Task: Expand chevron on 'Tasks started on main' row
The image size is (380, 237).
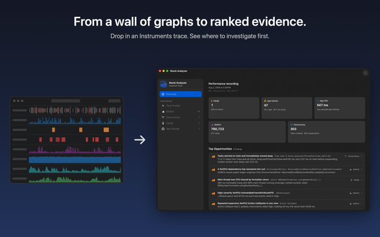Action: click(x=362, y=156)
